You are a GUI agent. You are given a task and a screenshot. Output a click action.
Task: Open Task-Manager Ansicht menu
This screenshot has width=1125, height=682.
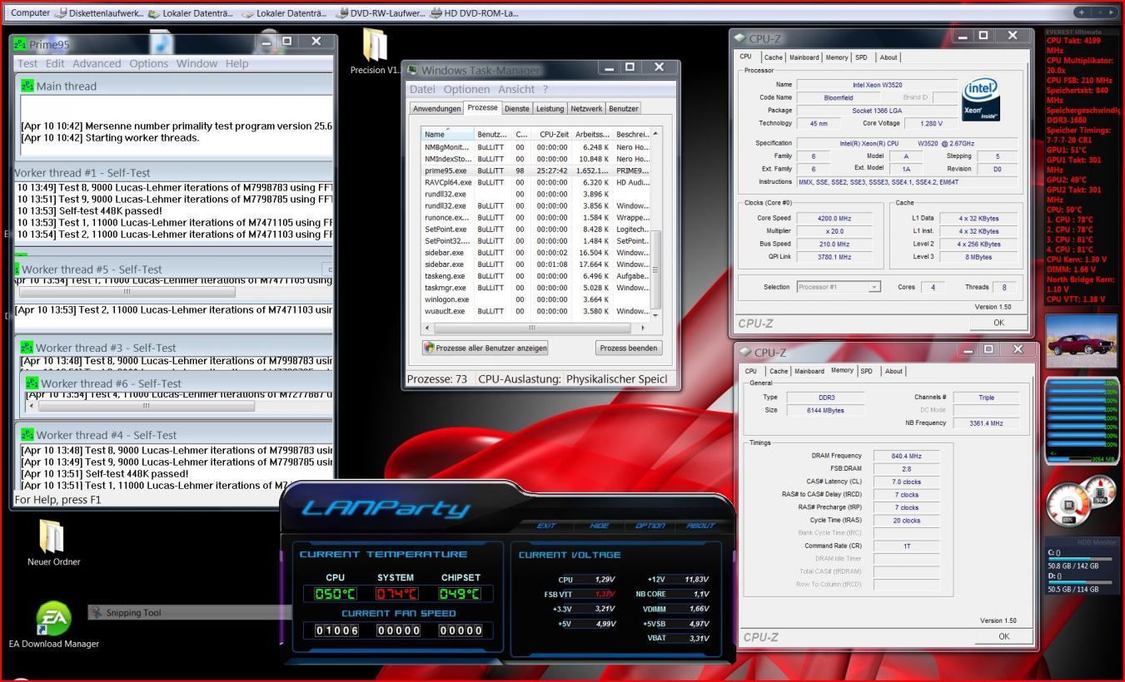tap(516, 89)
